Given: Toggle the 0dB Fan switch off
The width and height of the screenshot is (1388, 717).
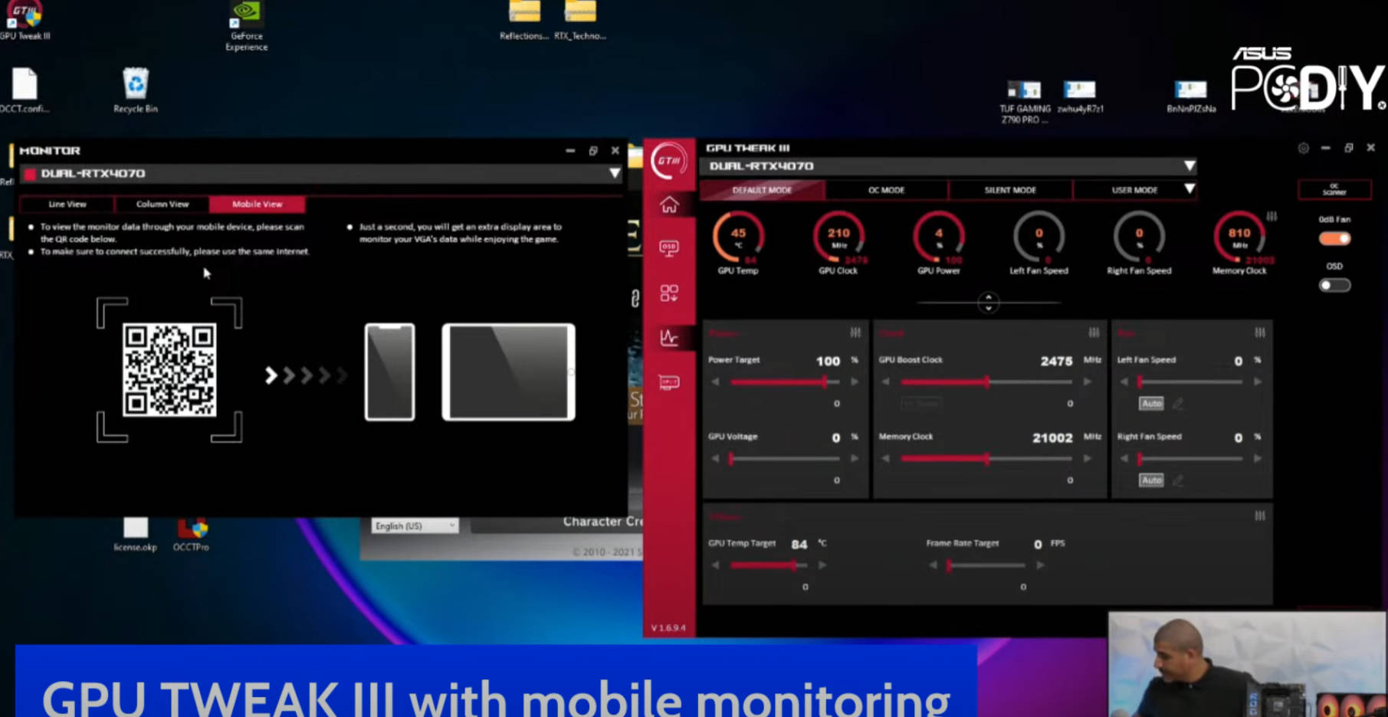Looking at the screenshot, I should tap(1334, 238).
